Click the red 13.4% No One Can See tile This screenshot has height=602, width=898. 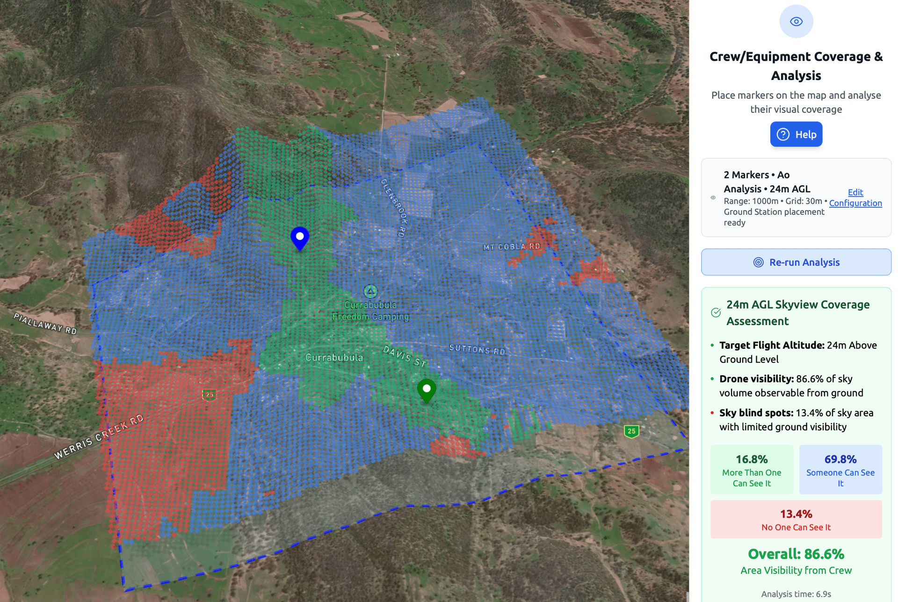[796, 519]
